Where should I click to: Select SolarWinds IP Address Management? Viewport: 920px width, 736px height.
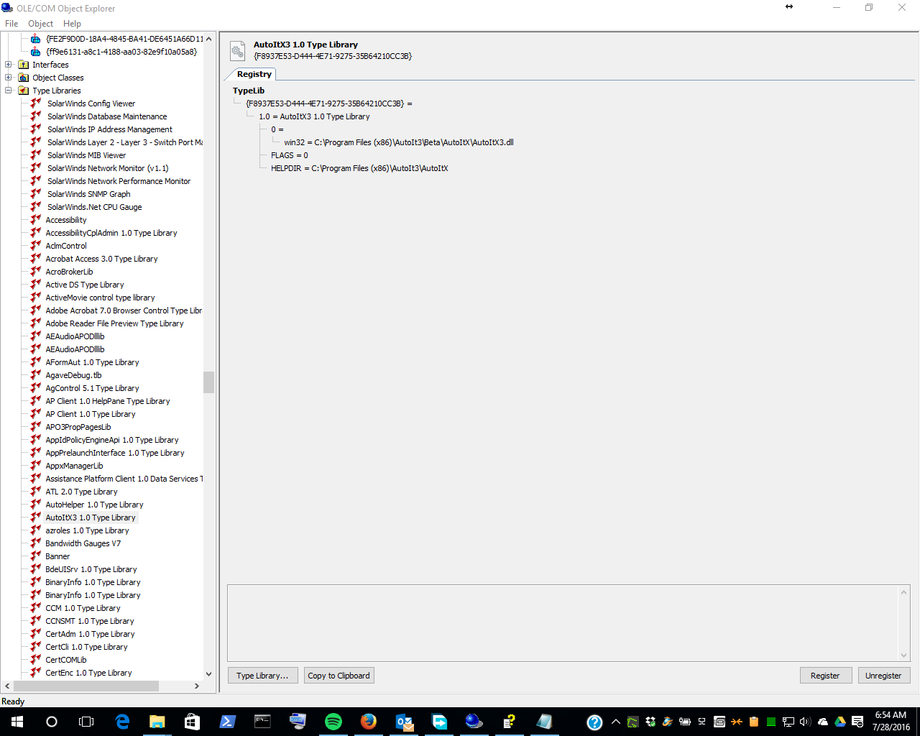pos(110,129)
